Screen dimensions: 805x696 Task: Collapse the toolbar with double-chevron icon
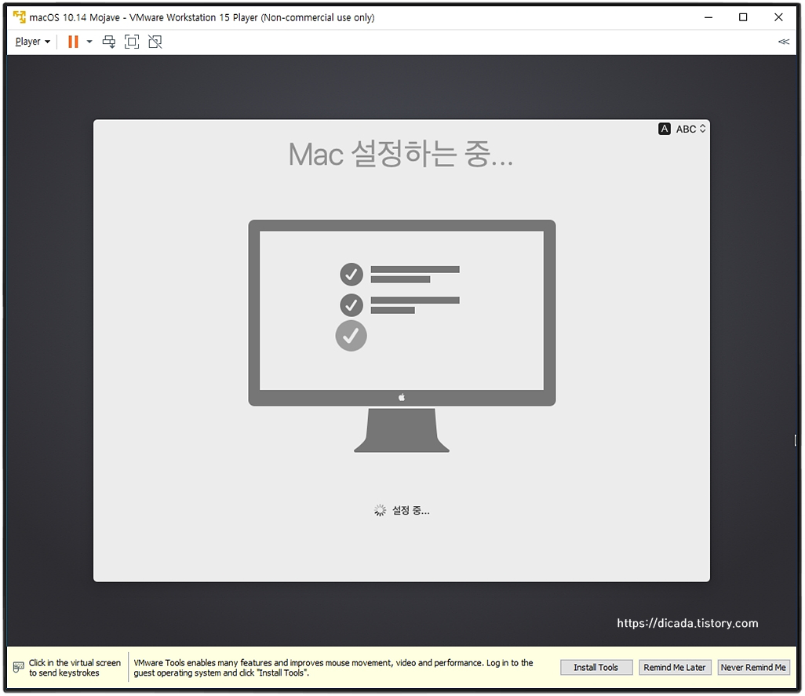(784, 42)
